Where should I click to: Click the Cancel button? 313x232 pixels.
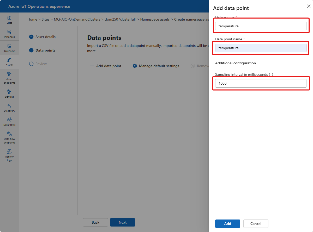(x=256, y=224)
